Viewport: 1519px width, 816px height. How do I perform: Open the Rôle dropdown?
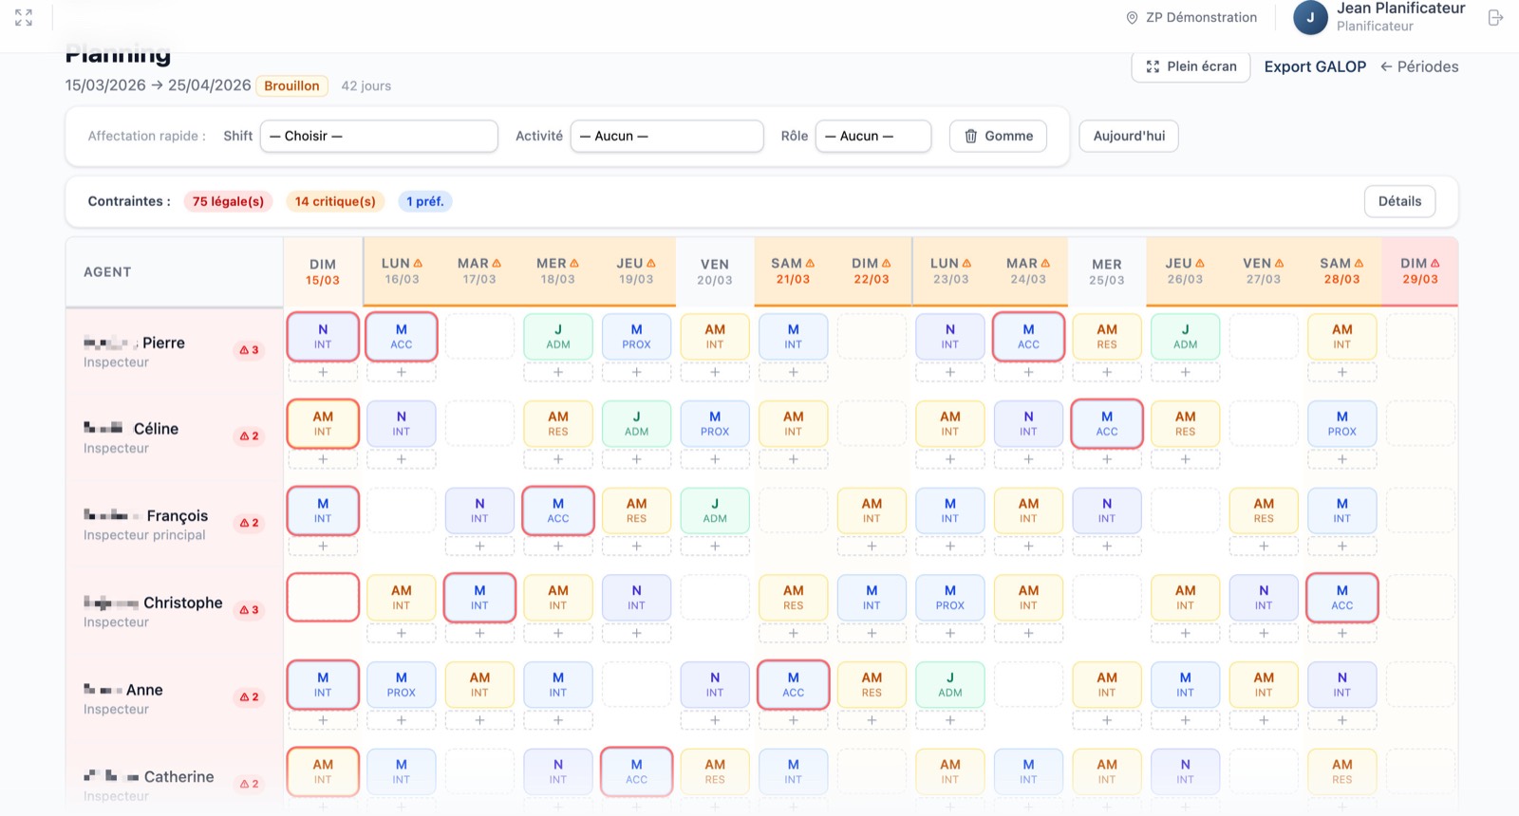(872, 136)
